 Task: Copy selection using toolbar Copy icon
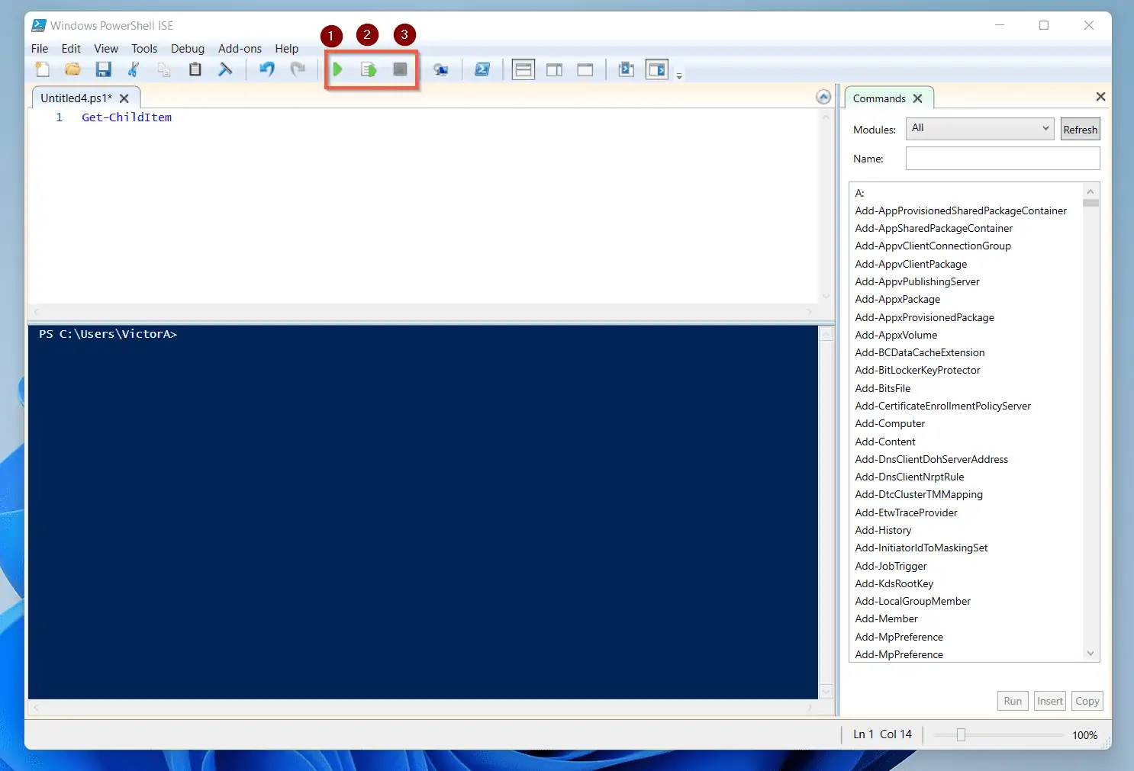click(x=164, y=69)
